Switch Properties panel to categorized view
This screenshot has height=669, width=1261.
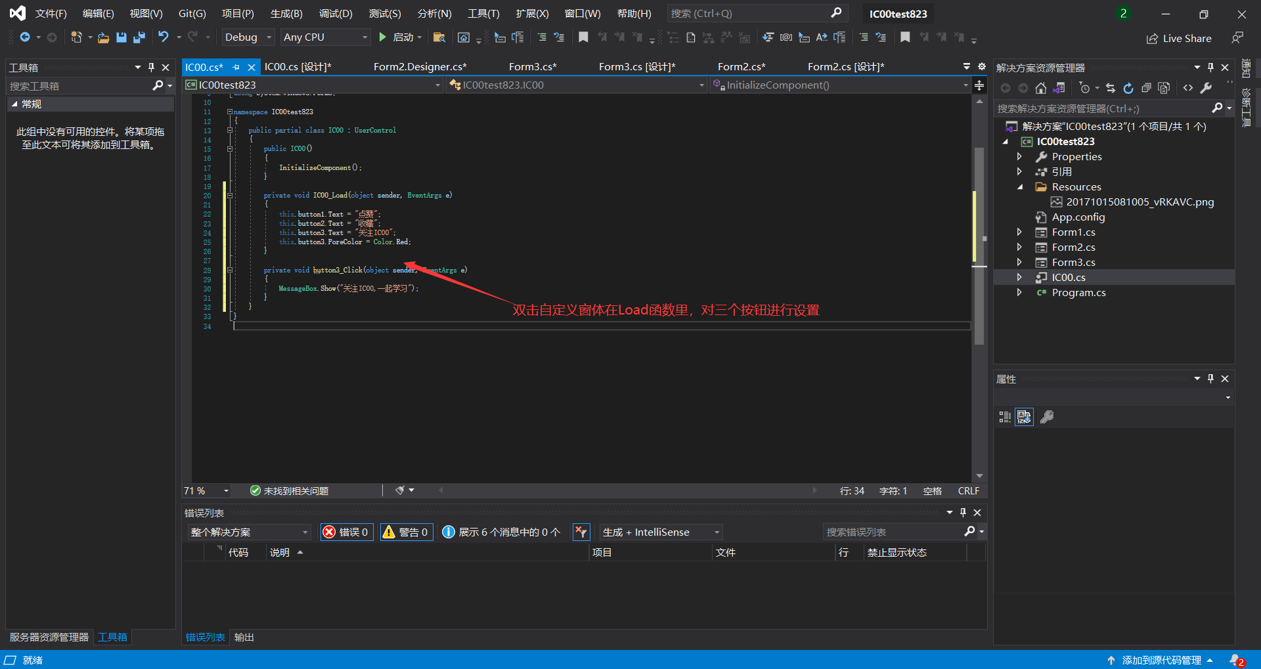click(x=1005, y=417)
